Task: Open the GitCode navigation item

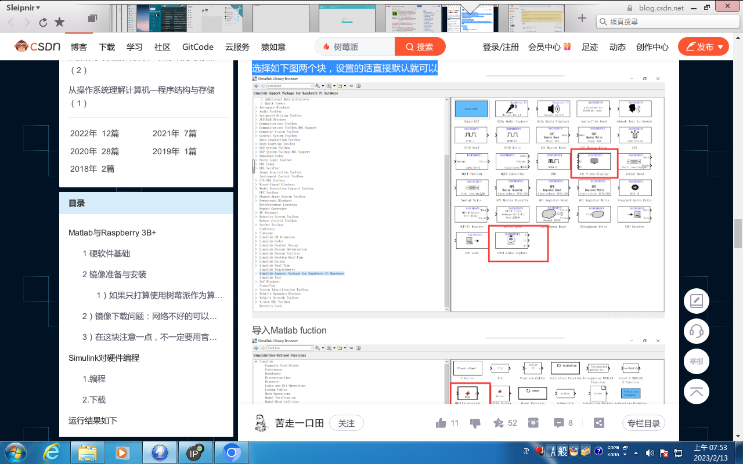Action: (198, 47)
